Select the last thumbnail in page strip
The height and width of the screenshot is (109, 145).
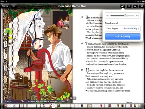(x=139, y=106)
